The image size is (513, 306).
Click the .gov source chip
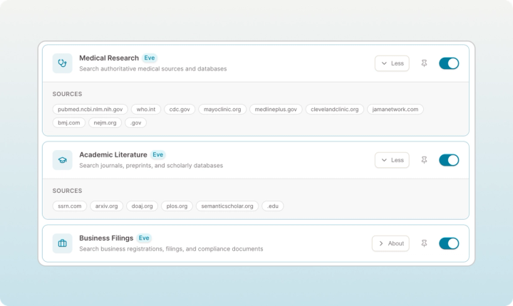point(136,122)
